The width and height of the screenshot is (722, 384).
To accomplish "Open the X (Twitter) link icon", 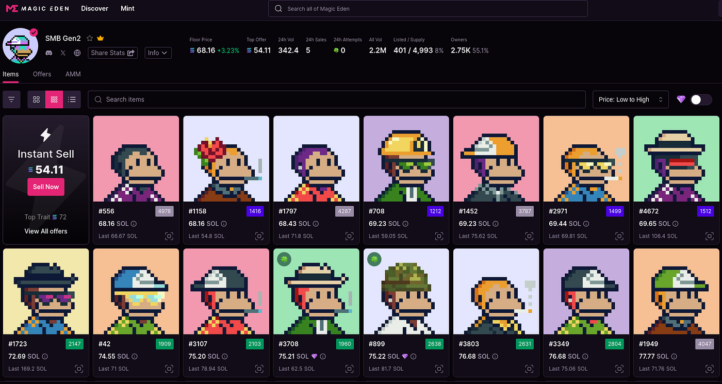I will [x=63, y=53].
